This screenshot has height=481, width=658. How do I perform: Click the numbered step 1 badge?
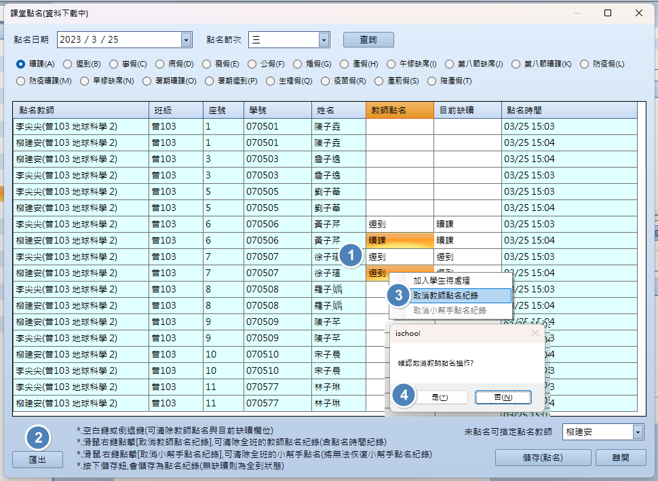(350, 257)
